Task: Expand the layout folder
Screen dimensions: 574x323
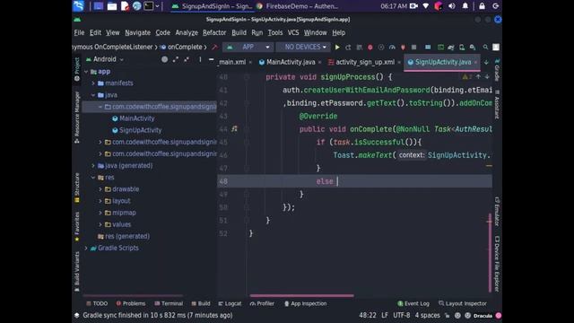Action: tap(100, 201)
